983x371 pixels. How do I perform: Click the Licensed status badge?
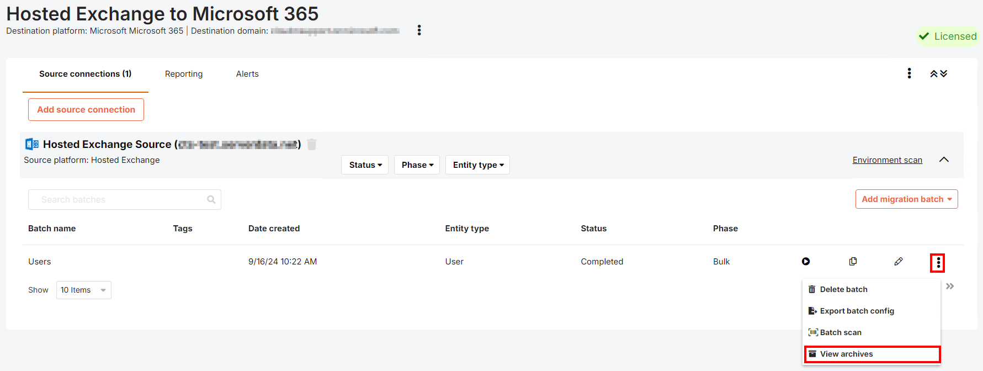tap(948, 36)
